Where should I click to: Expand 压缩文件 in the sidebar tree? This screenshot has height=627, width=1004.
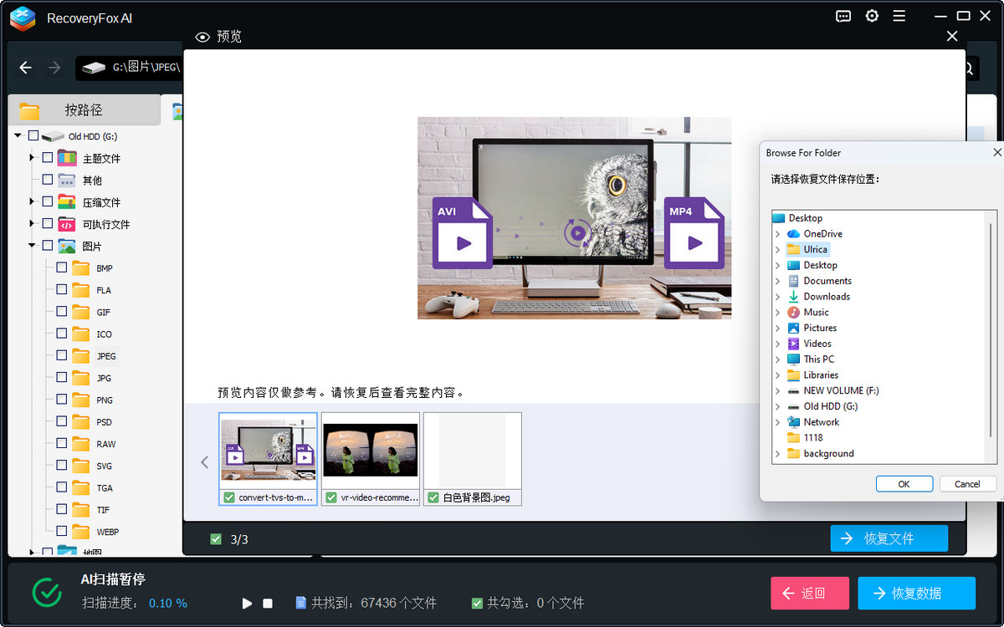[32, 201]
